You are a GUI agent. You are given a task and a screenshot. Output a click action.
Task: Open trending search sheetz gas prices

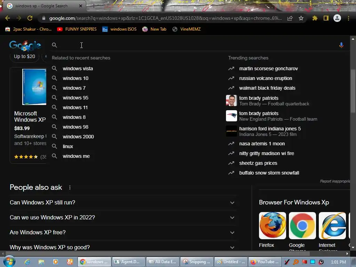pos(258,163)
